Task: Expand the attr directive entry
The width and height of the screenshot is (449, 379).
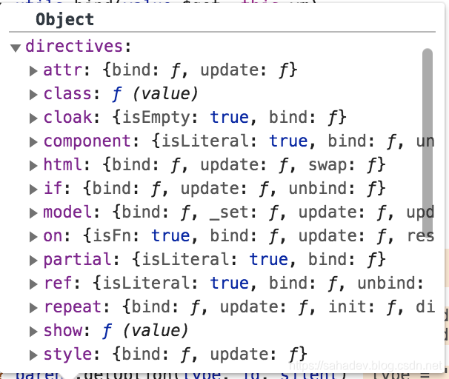Action: click(33, 70)
